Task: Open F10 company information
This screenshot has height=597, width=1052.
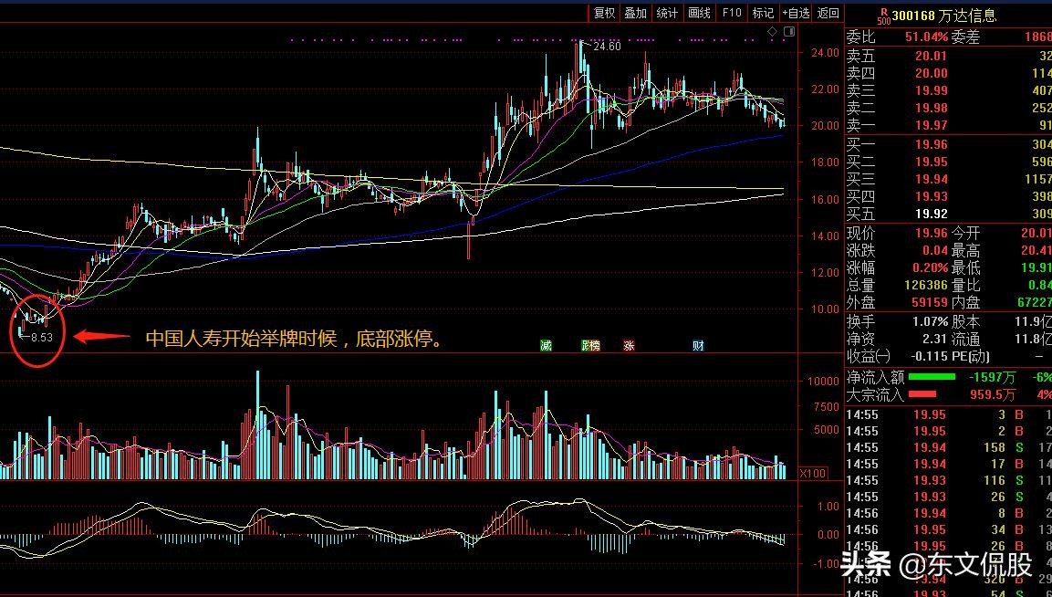Action: [731, 13]
